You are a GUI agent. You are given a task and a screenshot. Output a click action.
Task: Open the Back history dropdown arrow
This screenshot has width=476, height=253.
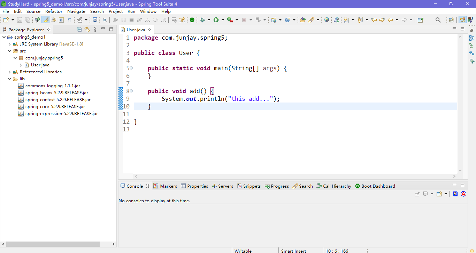[x=397, y=20]
